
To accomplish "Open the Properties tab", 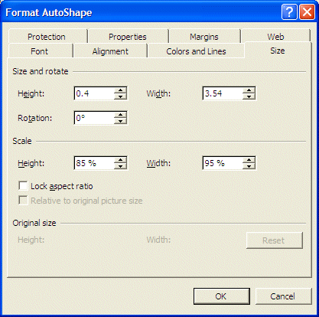I will pos(128,37).
